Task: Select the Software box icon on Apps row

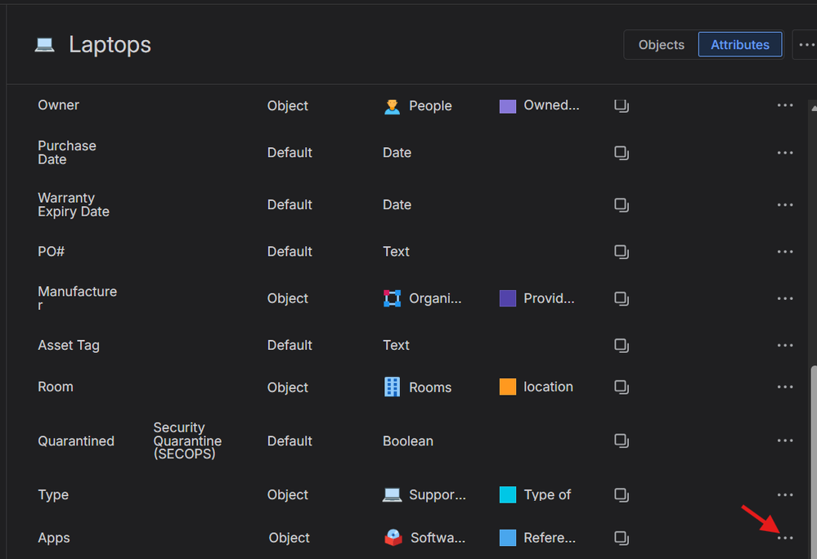Action: tap(392, 537)
